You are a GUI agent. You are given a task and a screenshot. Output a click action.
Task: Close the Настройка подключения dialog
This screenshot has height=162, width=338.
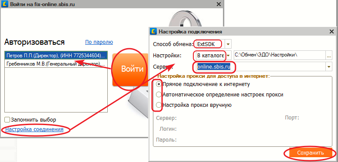tap(332, 32)
